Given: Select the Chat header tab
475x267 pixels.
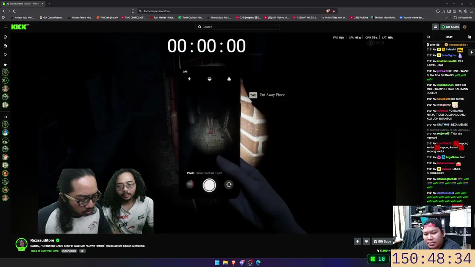Looking at the screenshot, I should (x=449, y=37).
